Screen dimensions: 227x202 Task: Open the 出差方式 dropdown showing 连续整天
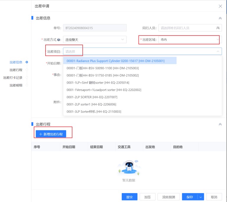pos(95,40)
